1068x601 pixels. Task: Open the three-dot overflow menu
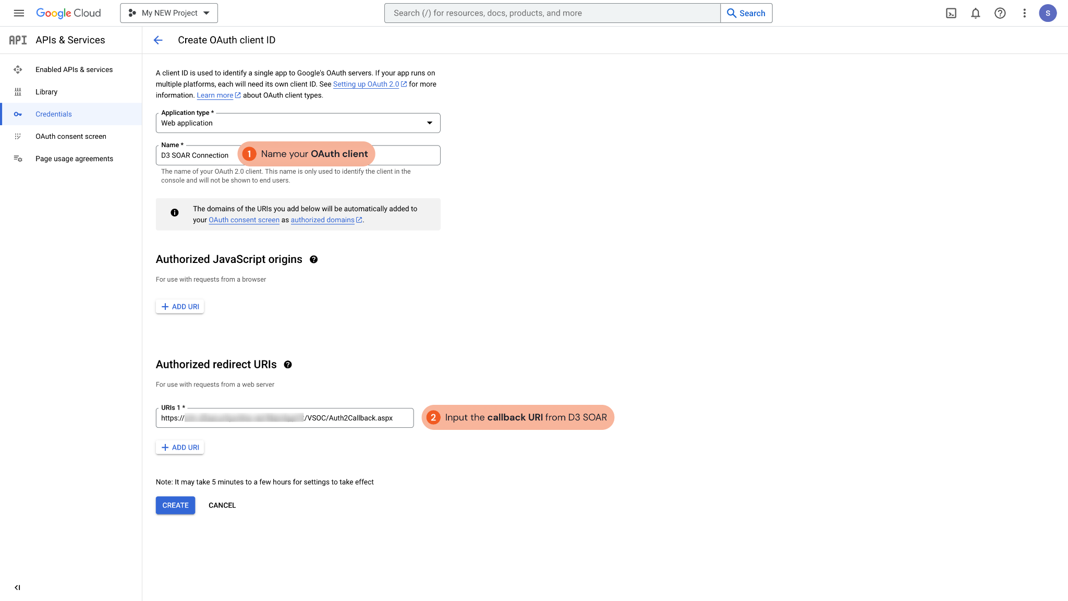1024,13
